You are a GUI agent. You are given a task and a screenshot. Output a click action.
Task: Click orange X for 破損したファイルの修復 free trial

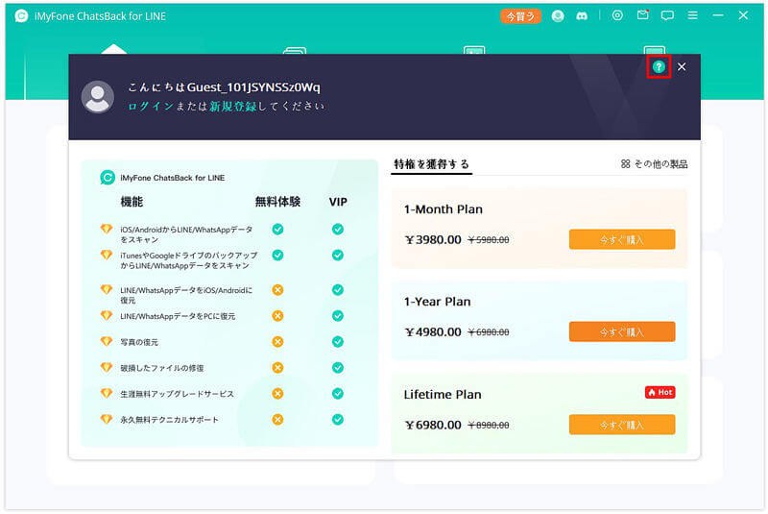click(x=277, y=368)
